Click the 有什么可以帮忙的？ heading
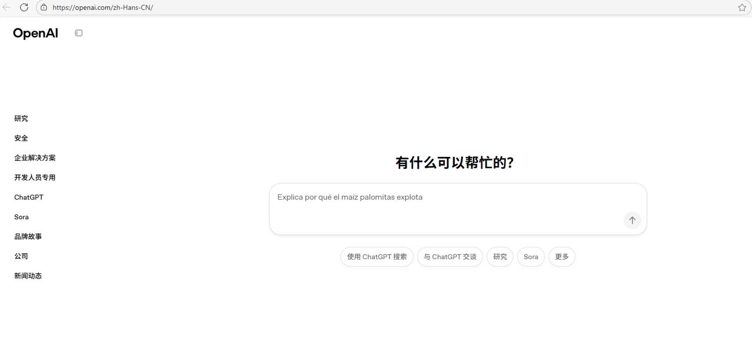 pyautogui.click(x=455, y=163)
